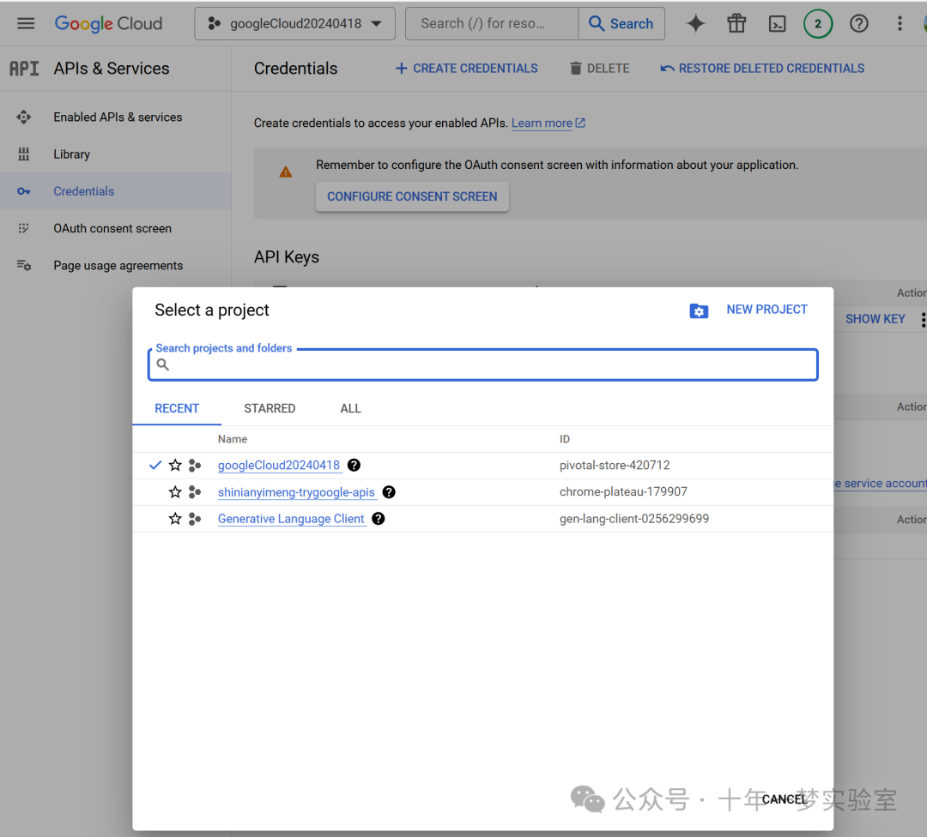The image size is (927, 837).
Task: Click the API icon beside APIs & Services
Action: 24,69
